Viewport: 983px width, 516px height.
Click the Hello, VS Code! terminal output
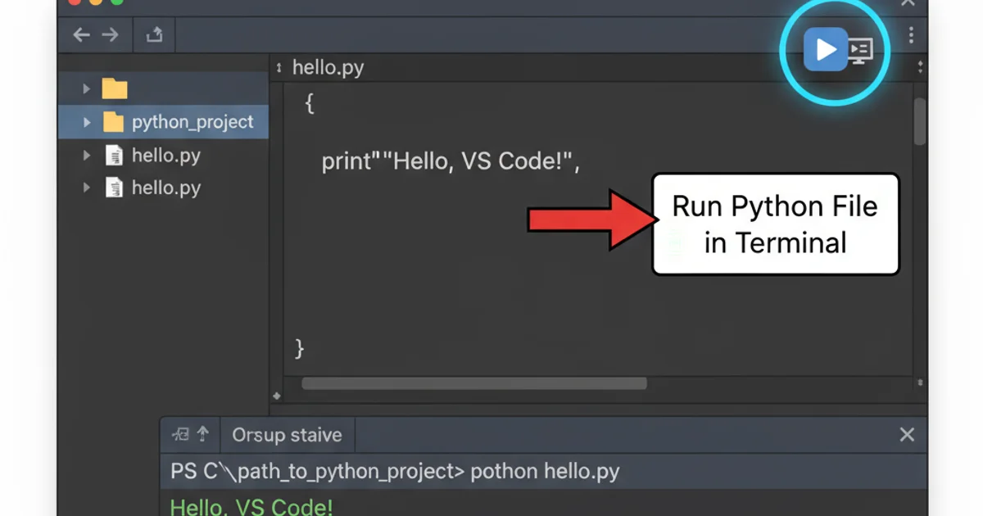[x=251, y=506]
